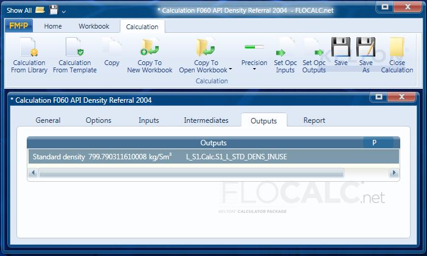
Task: Open the Inputs tab
Action: tap(148, 120)
